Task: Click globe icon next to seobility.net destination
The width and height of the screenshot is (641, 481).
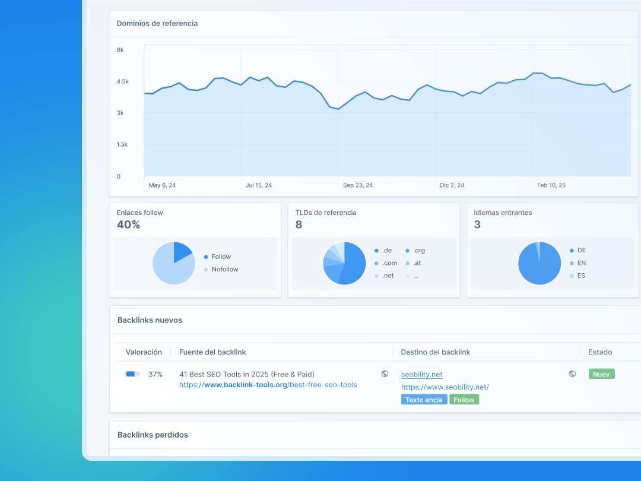Action: tap(573, 374)
